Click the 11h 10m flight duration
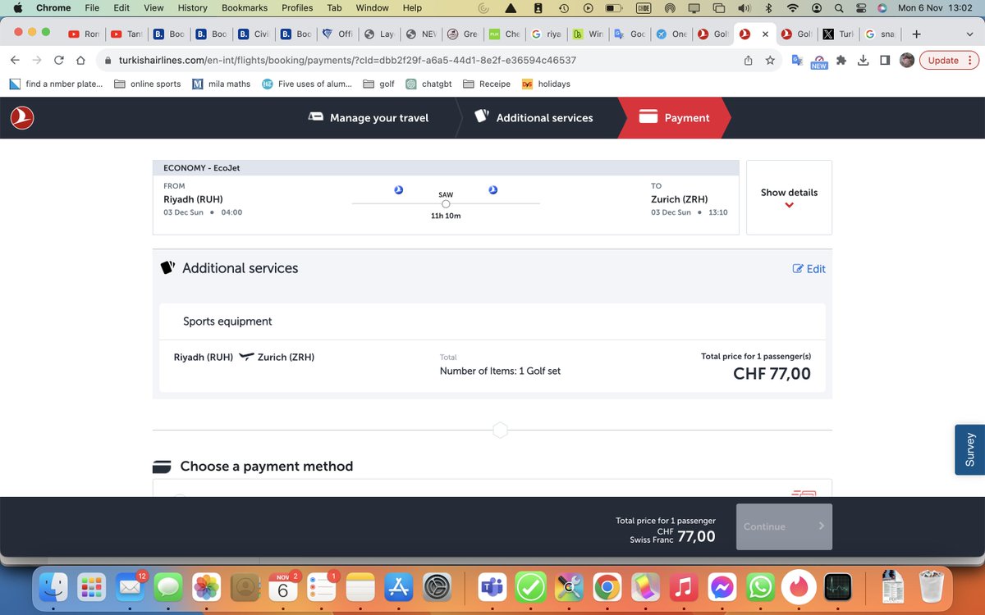Screen dimensions: 985x615 [446, 216]
